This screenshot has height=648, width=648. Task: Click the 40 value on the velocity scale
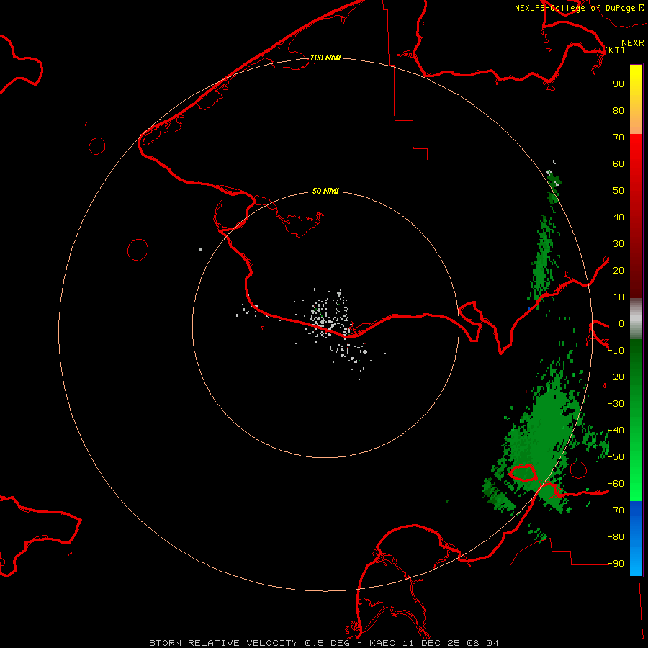point(618,217)
